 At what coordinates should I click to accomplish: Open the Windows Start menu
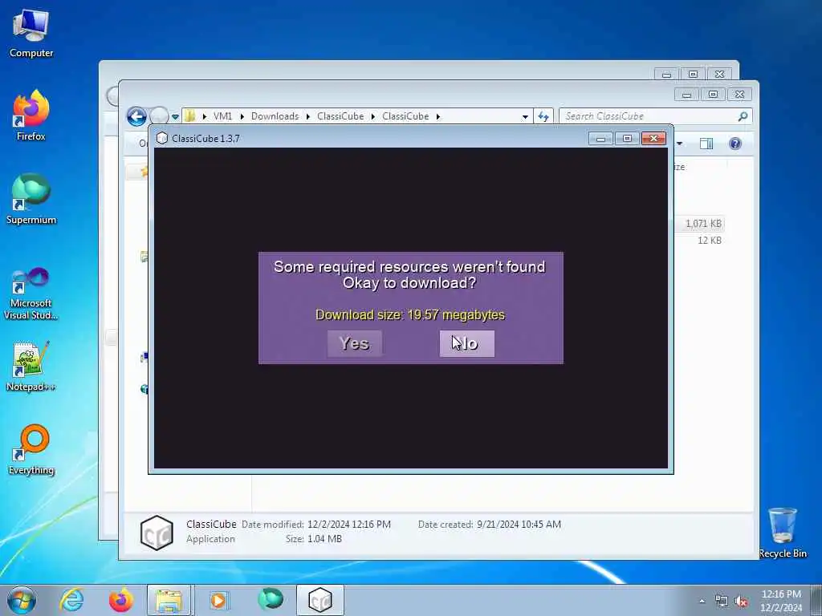click(22, 600)
